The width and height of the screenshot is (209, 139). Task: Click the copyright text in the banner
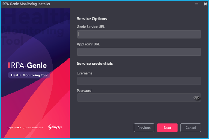[x=25, y=127]
